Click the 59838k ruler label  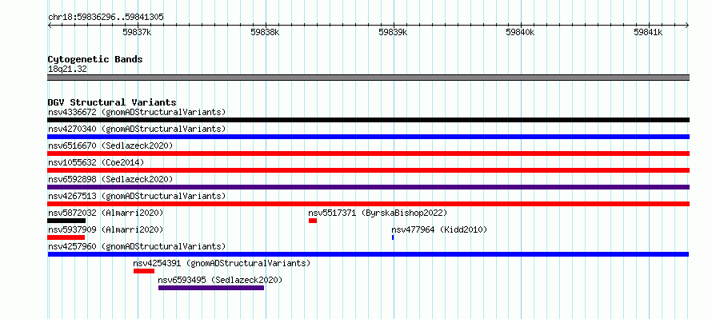265,33
